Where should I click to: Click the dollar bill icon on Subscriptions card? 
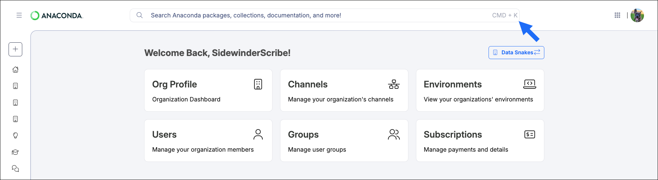pos(530,135)
